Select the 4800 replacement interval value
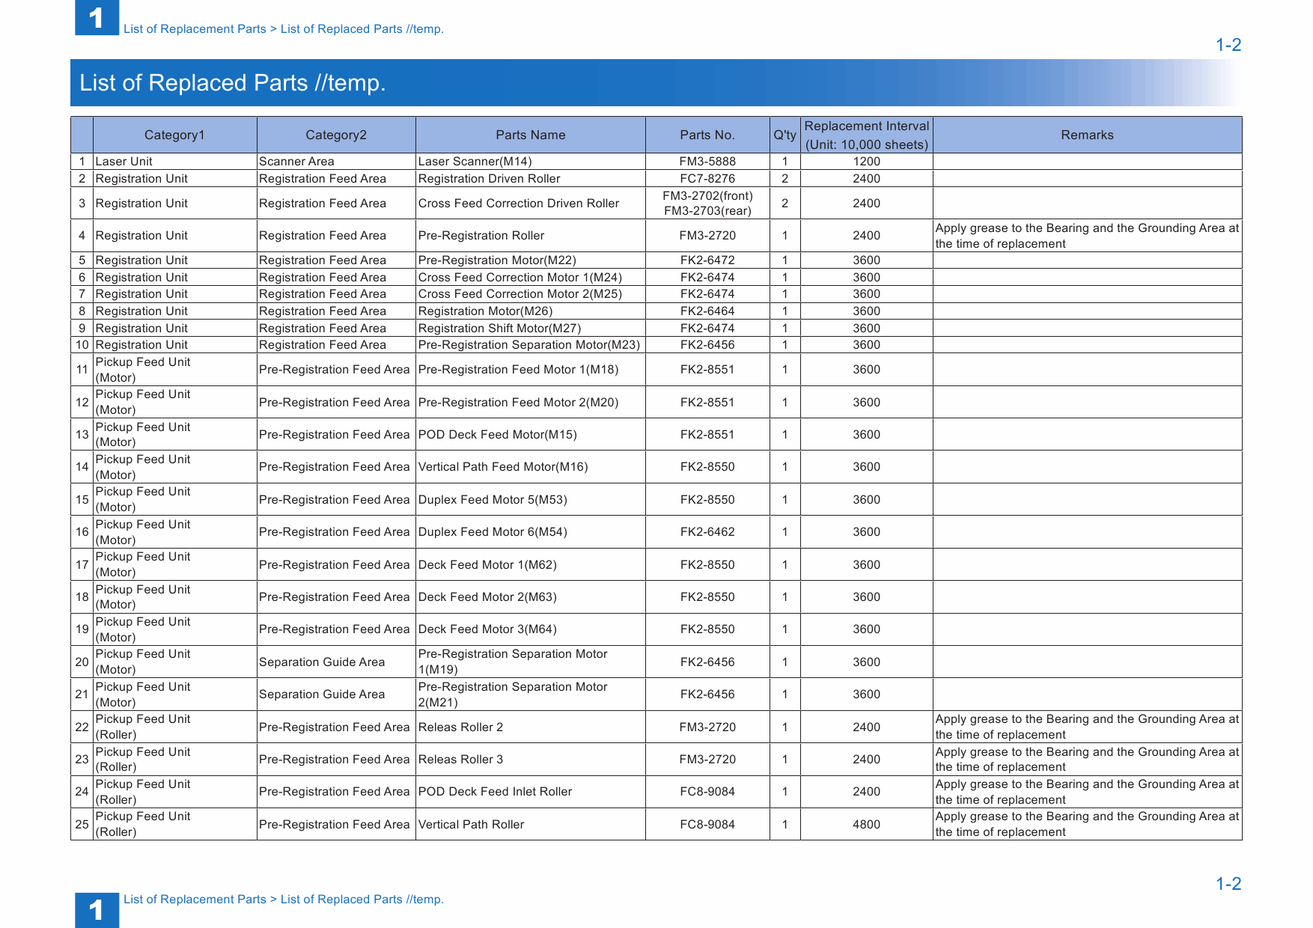The image size is (1313, 928). coord(867,825)
